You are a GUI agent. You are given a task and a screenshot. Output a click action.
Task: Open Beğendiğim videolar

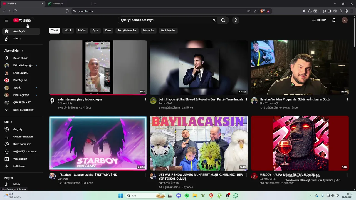coord(21,151)
